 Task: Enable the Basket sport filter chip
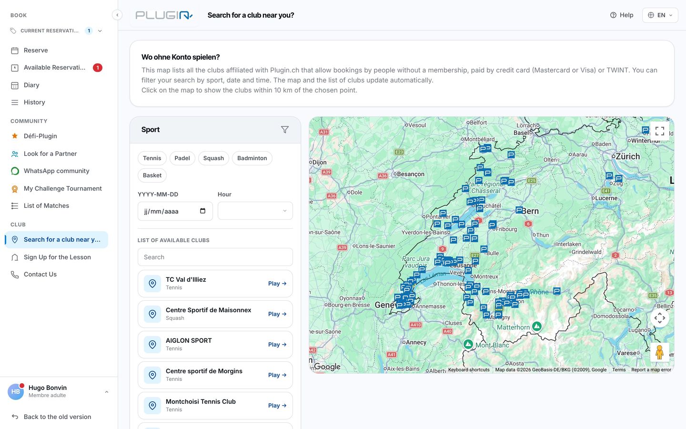click(152, 175)
